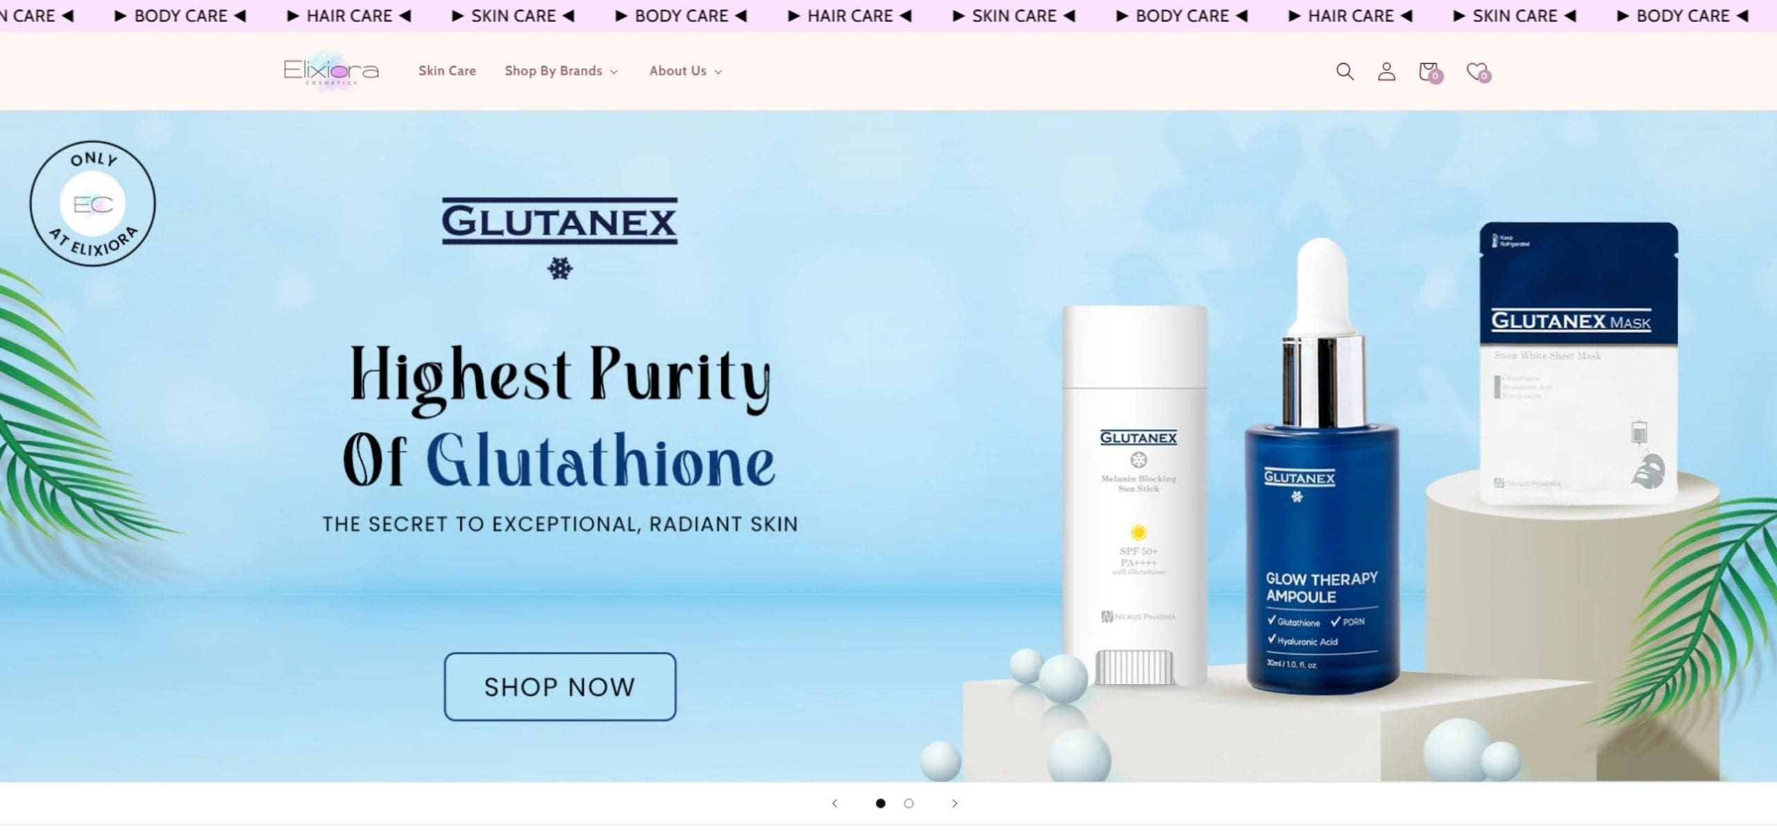Click the Glutanex brand logo on banner
The height and width of the screenshot is (838, 1777).
[559, 222]
